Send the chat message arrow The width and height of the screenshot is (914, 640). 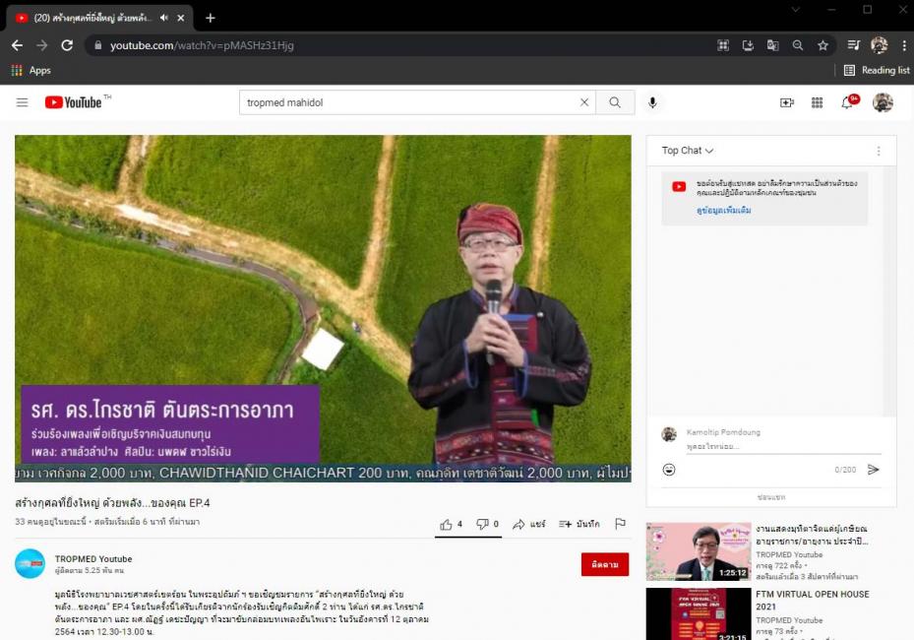click(x=874, y=470)
